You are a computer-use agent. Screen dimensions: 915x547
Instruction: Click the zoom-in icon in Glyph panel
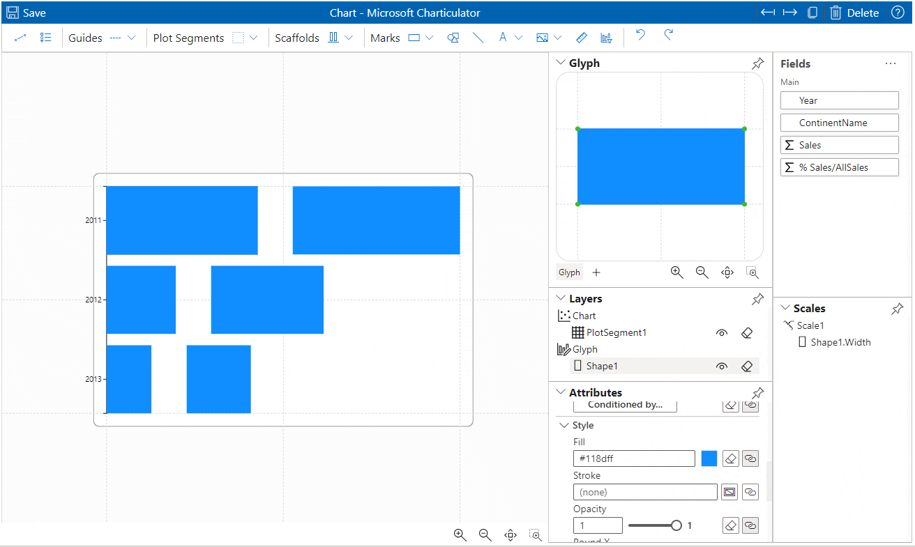pyautogui.click(x=676, y=272)
